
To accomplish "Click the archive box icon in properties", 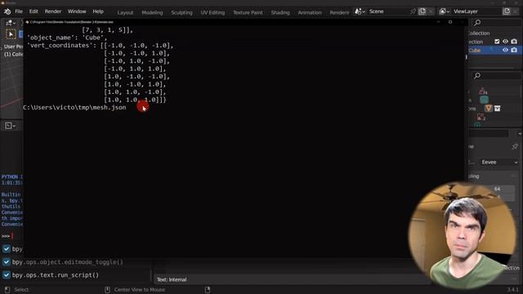I will pyautogui.click(x=498, y=109).
